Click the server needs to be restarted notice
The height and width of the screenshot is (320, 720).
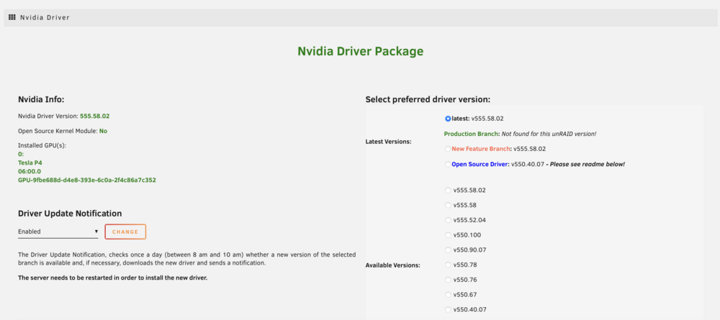click(112, 278)
